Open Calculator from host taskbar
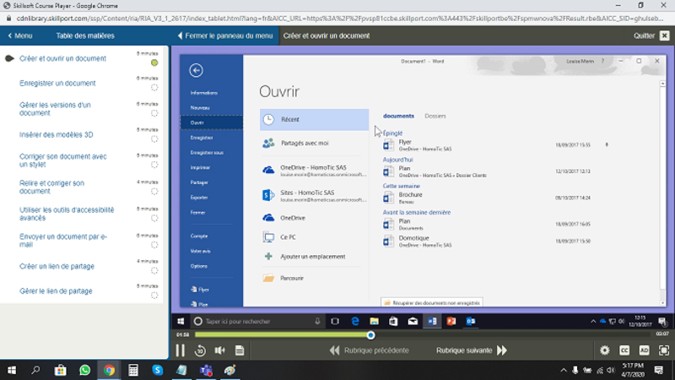 (133, 370)
